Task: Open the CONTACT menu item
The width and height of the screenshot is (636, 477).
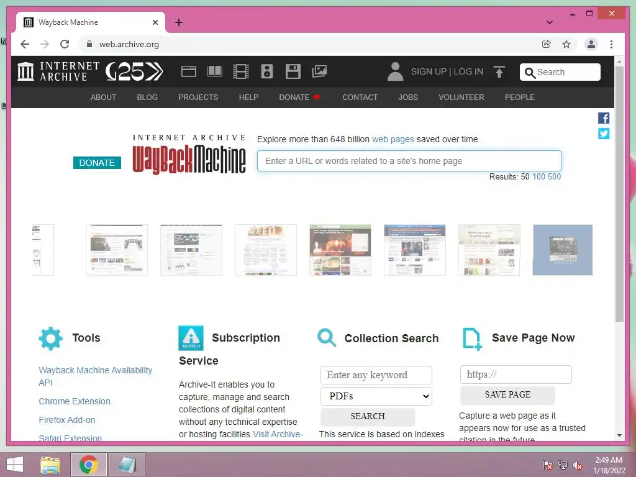Action: (x=360, y=98)
